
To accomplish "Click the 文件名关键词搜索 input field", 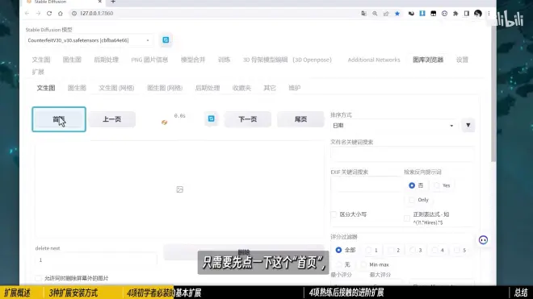I will coord(402,154).
